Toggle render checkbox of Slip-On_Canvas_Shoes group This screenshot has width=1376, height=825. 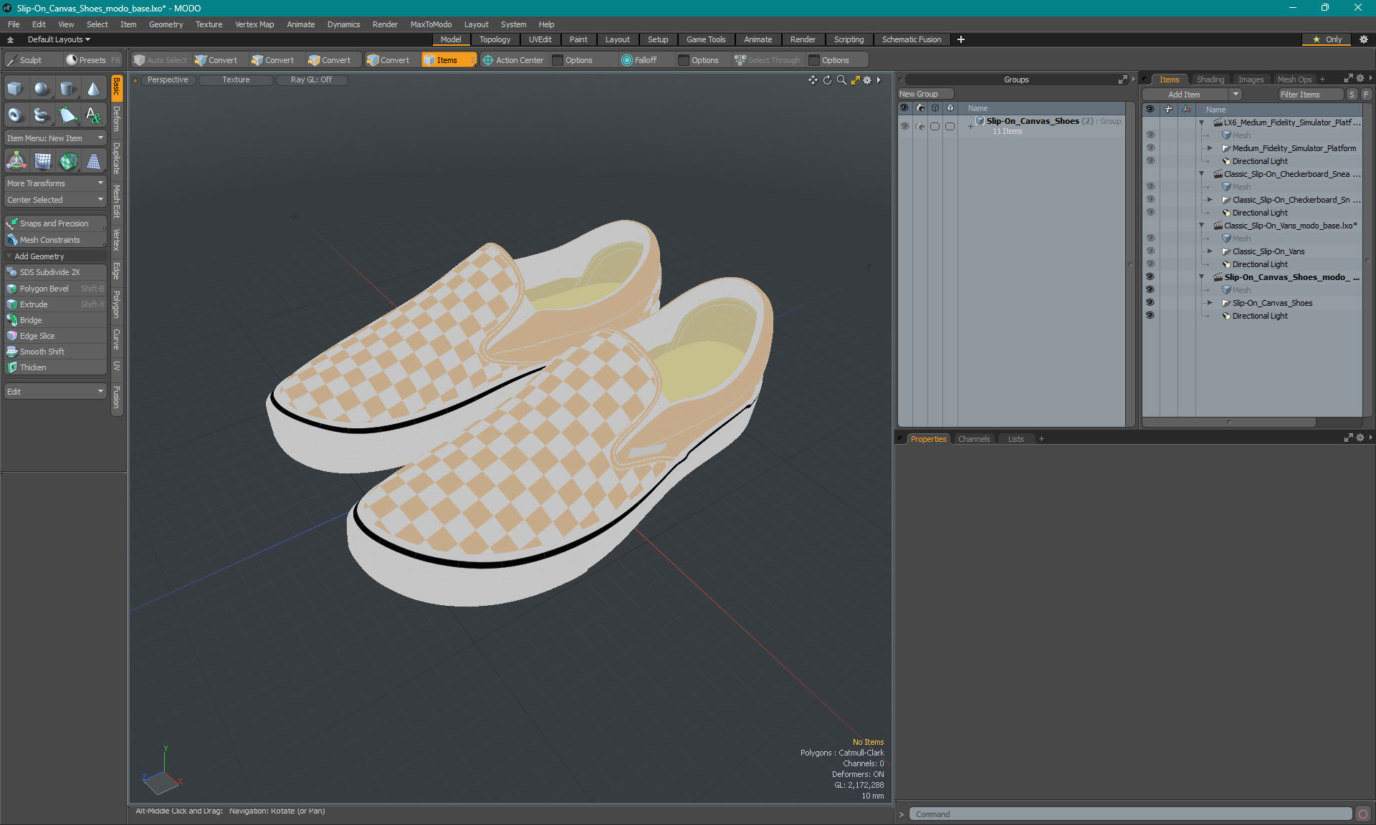tap(920, 126)
